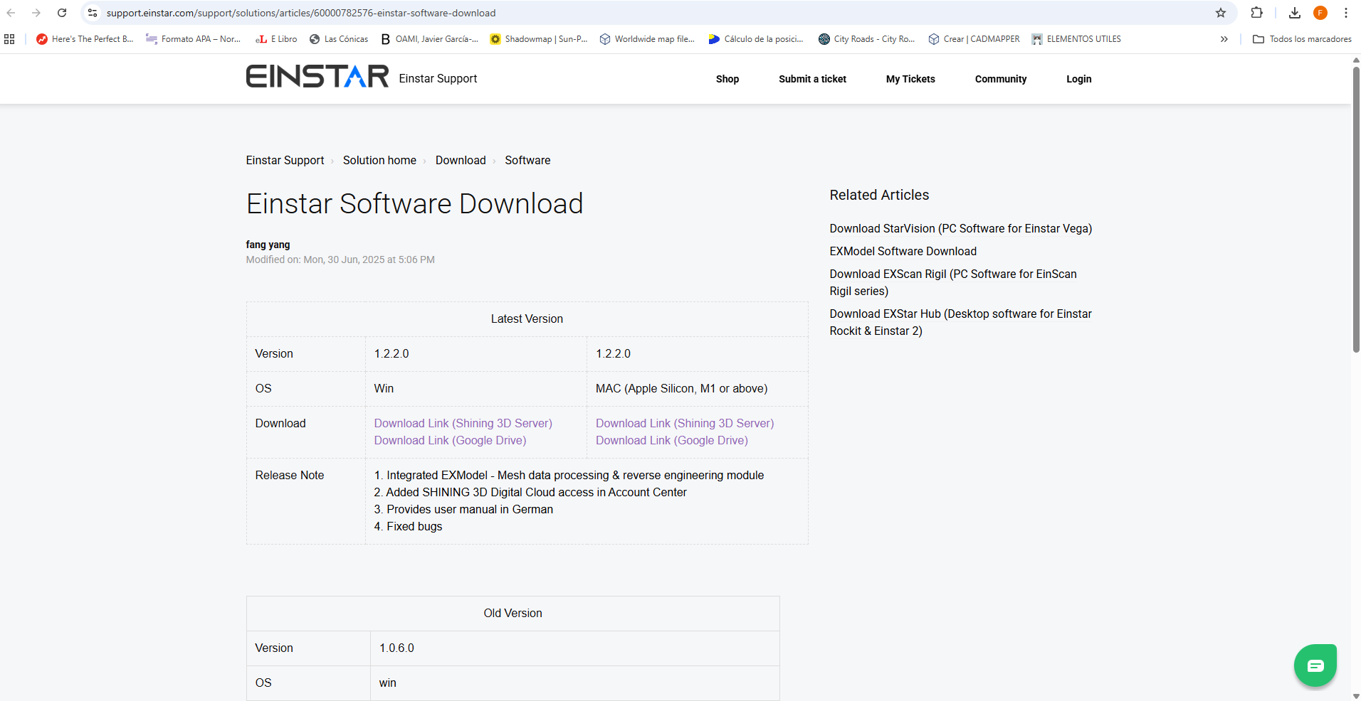Open 'Formato APA – Nor...' bookmark
1361x701 pixels.
(x=194, y=39)
